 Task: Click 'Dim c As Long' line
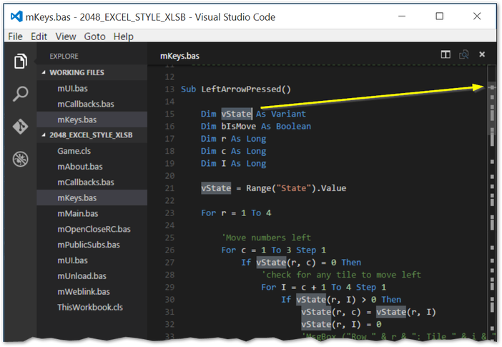233,151
